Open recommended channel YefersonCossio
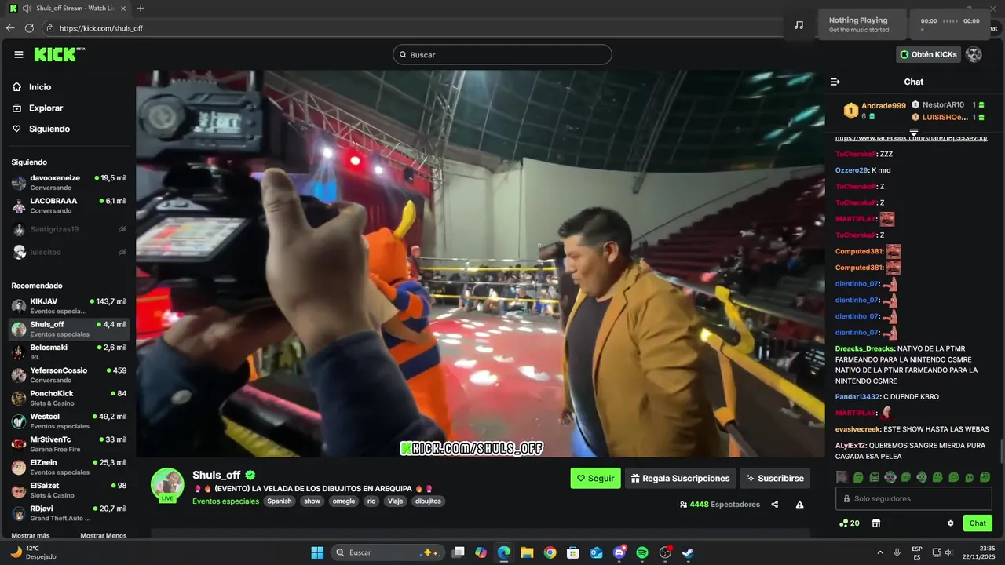Screen dimensions: 1005x565 pos(69,375)
